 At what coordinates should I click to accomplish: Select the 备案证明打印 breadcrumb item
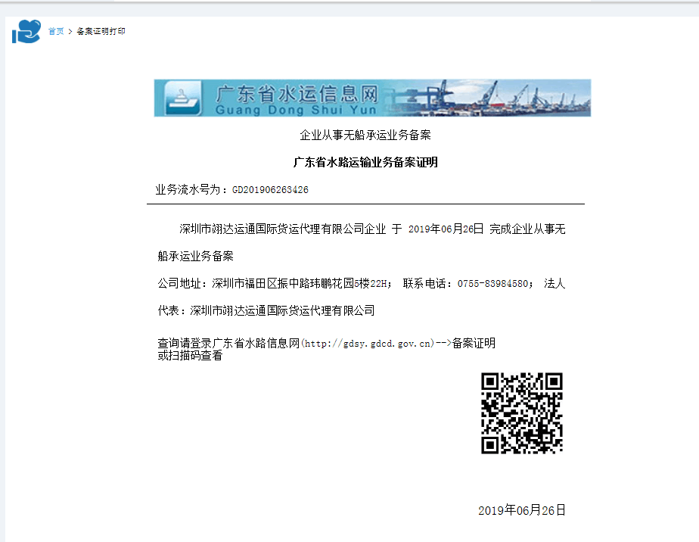[101, 32]
